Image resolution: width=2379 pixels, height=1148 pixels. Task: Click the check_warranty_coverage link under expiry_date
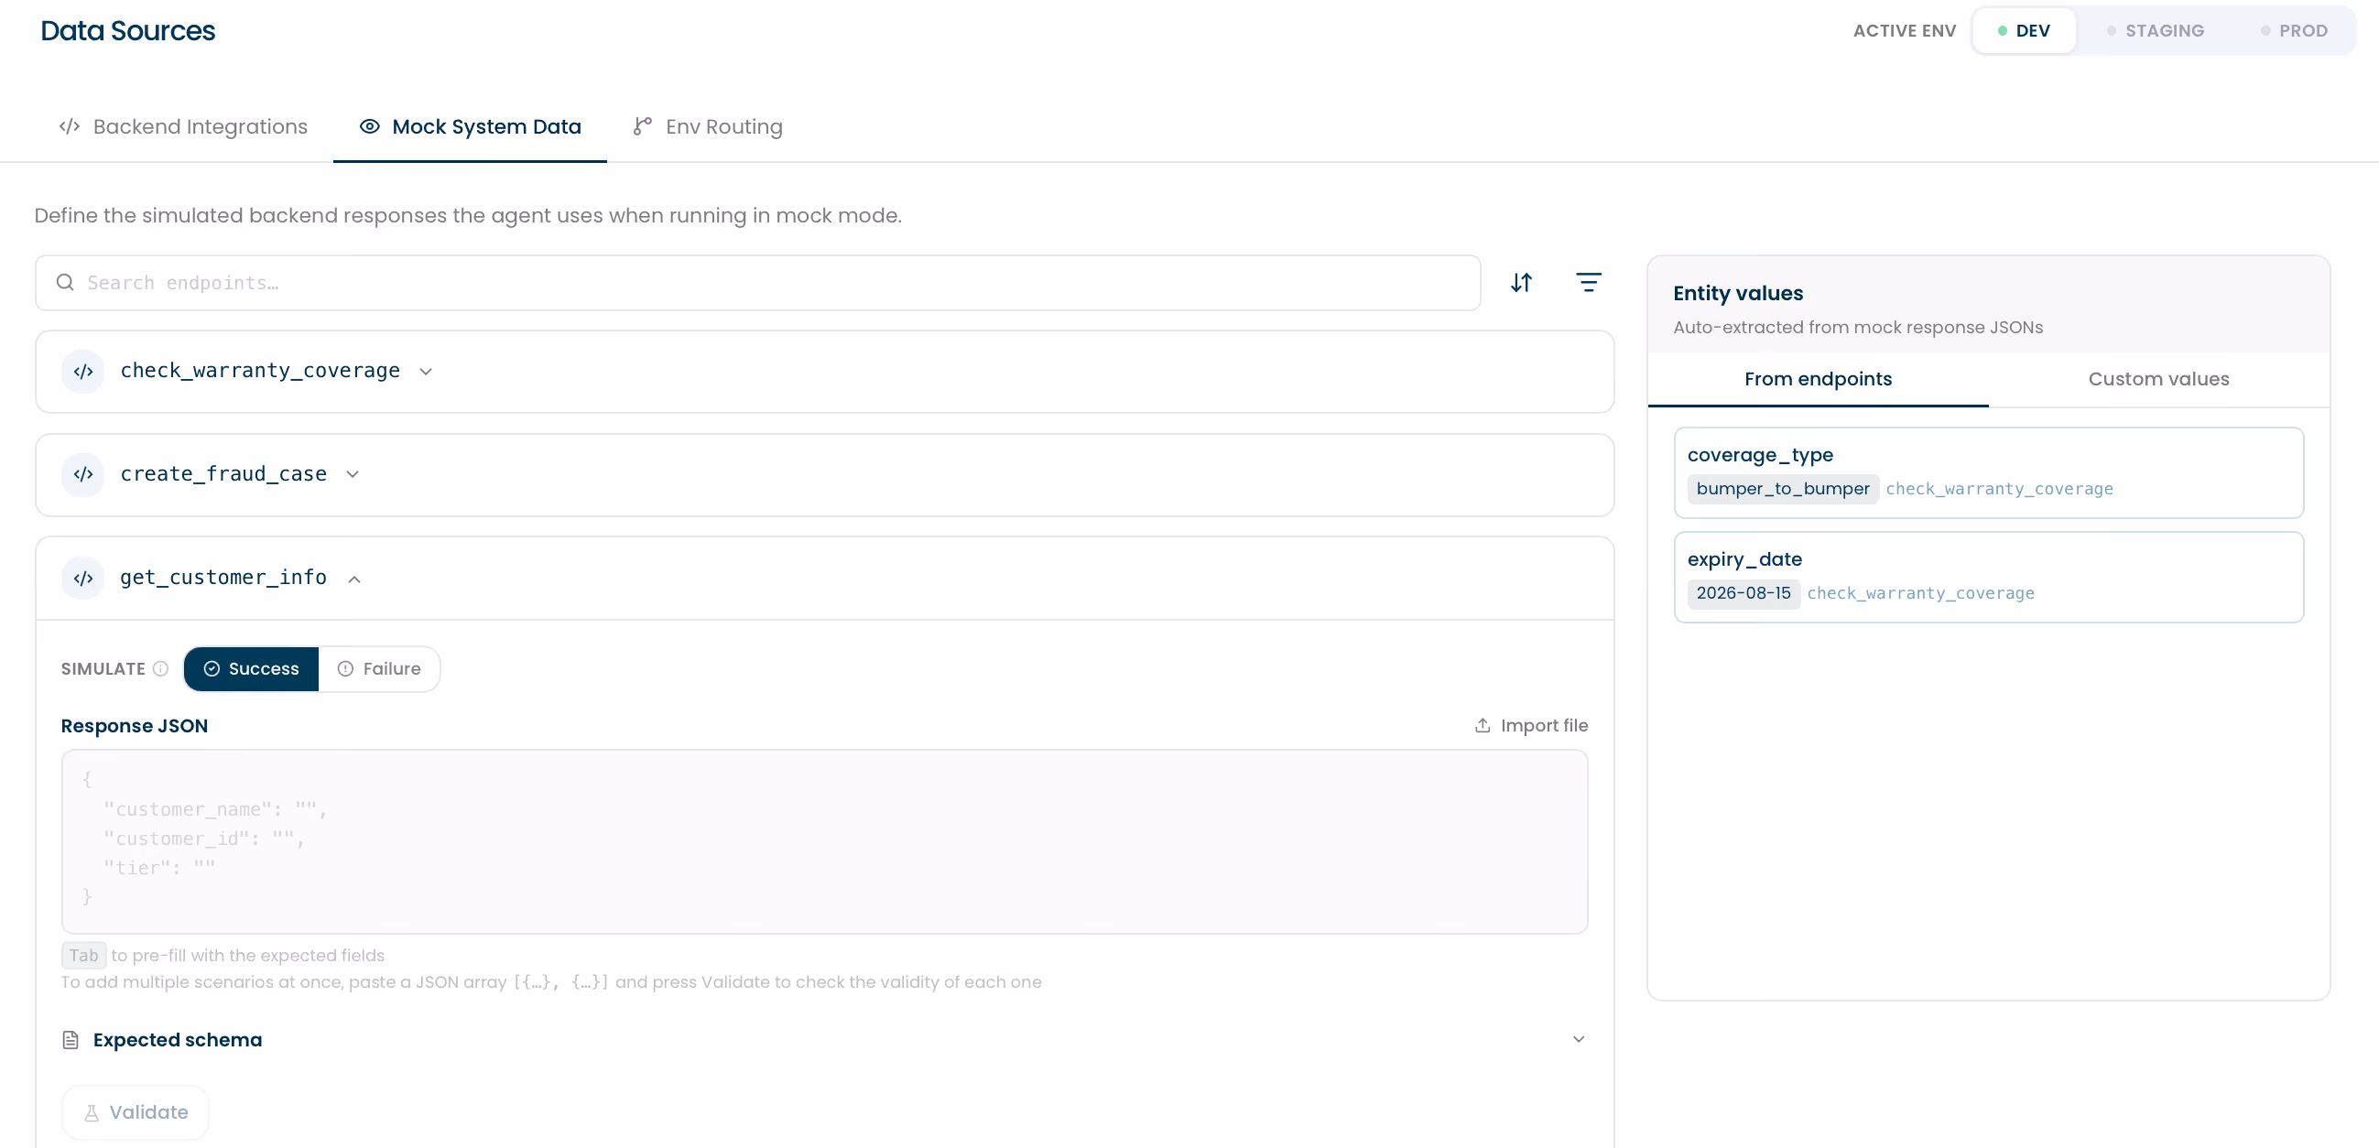(1920, 593)
